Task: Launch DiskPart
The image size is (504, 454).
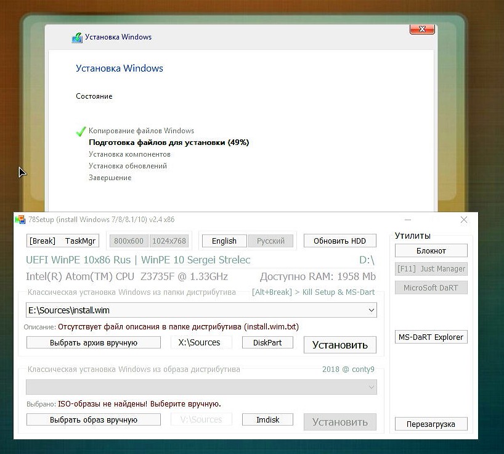Action: coord(267,342)
